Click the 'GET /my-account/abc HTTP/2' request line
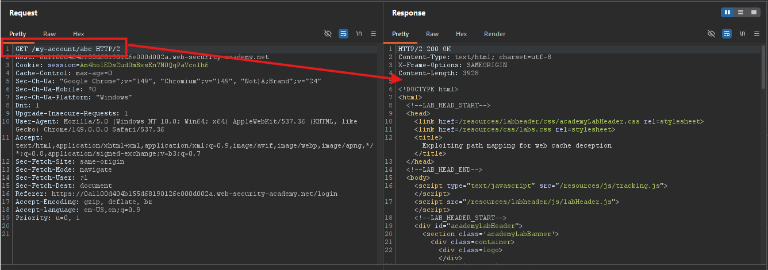 pos(68,49)
